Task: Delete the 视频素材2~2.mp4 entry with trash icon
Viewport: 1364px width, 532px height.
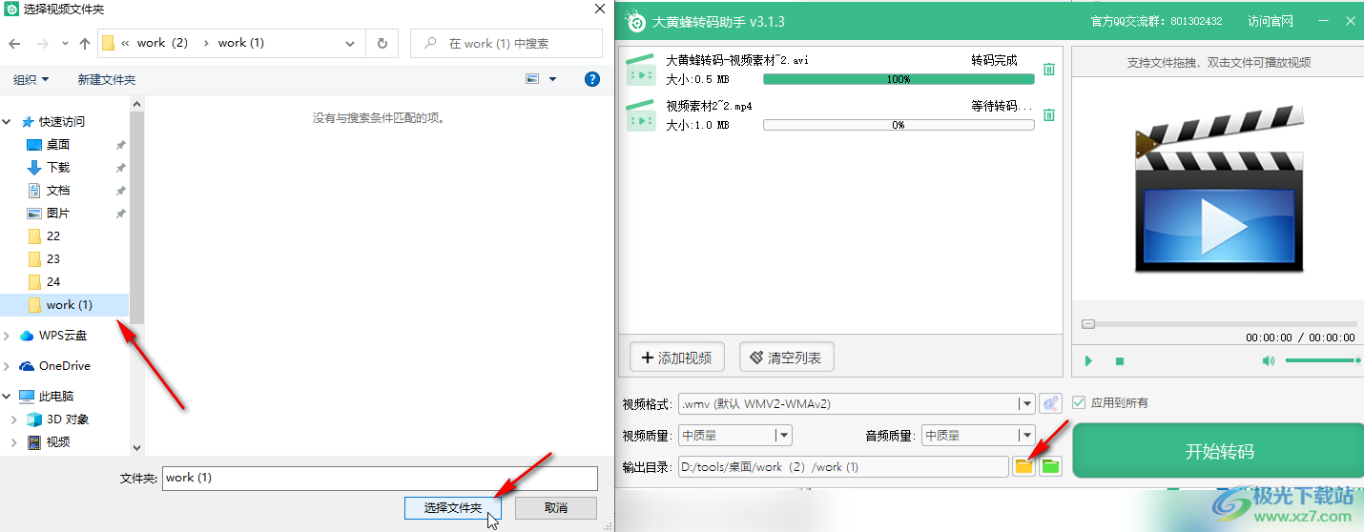Action: pyautogui.click(x=1049, y=115)
